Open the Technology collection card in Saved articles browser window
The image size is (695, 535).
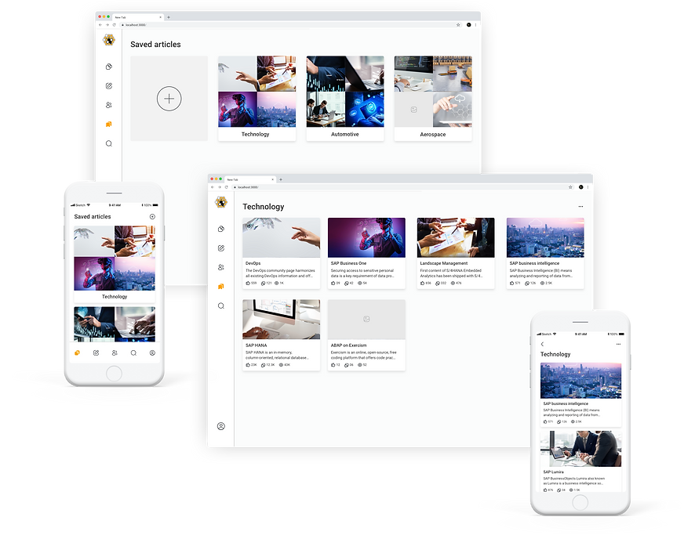(x=257, y=98)
